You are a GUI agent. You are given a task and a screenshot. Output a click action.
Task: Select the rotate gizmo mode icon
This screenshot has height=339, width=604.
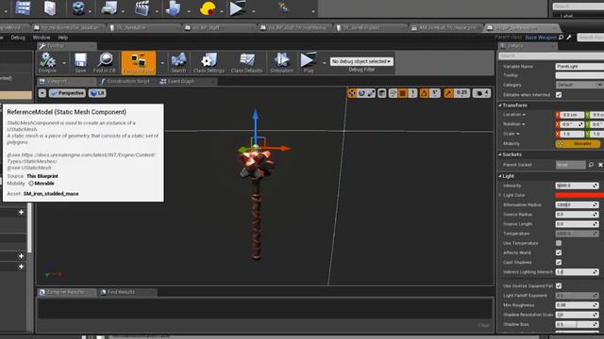[x=361, y=93]
